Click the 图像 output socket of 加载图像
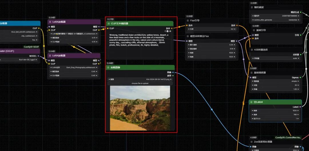309x151 pixels. click(x=173, y=72)
